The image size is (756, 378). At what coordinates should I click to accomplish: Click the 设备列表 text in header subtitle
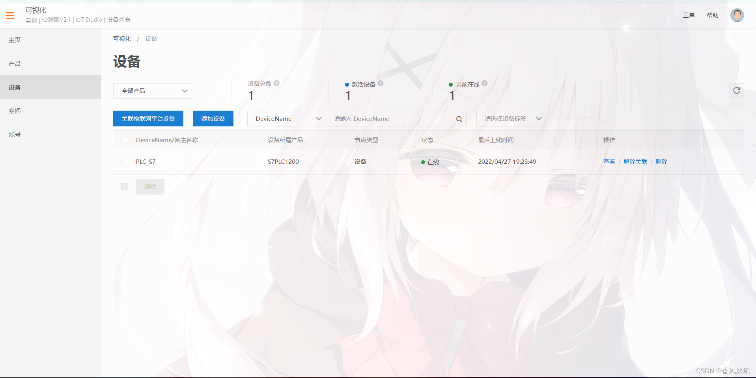118,20
